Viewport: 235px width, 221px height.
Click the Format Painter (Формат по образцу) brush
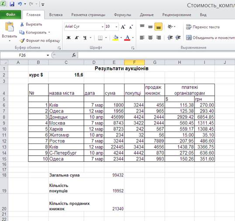[x=22, y=41]
